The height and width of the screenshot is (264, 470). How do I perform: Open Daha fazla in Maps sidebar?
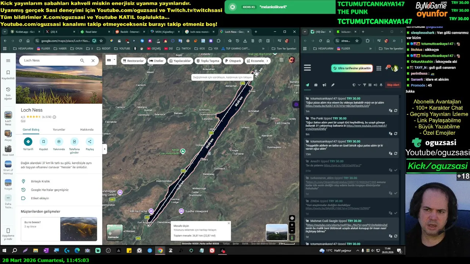tap(8, 201)
